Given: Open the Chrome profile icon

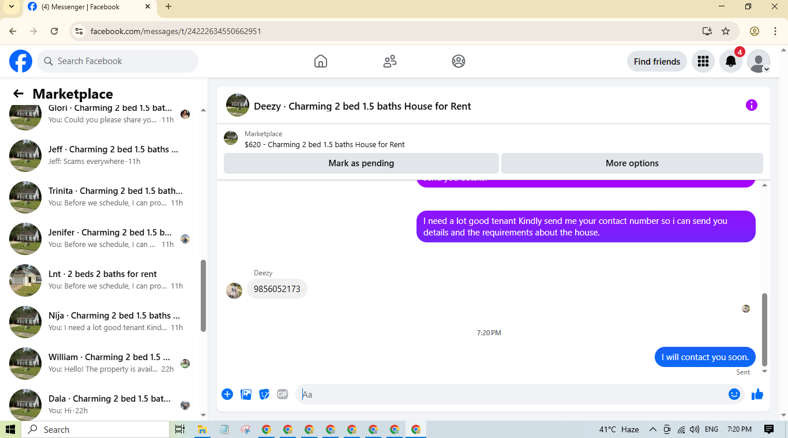Looking at the screenshot, I should (755, 31).
